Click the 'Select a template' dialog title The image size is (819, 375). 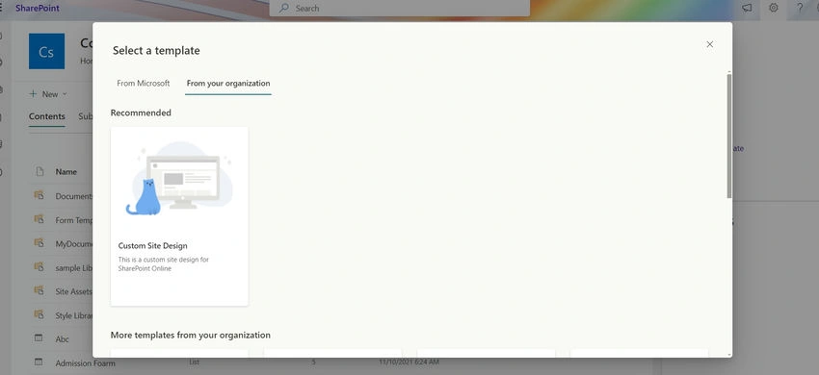click(156, 51)
